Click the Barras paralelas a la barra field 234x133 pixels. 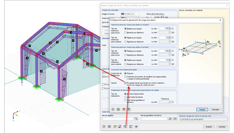[154, 119]
